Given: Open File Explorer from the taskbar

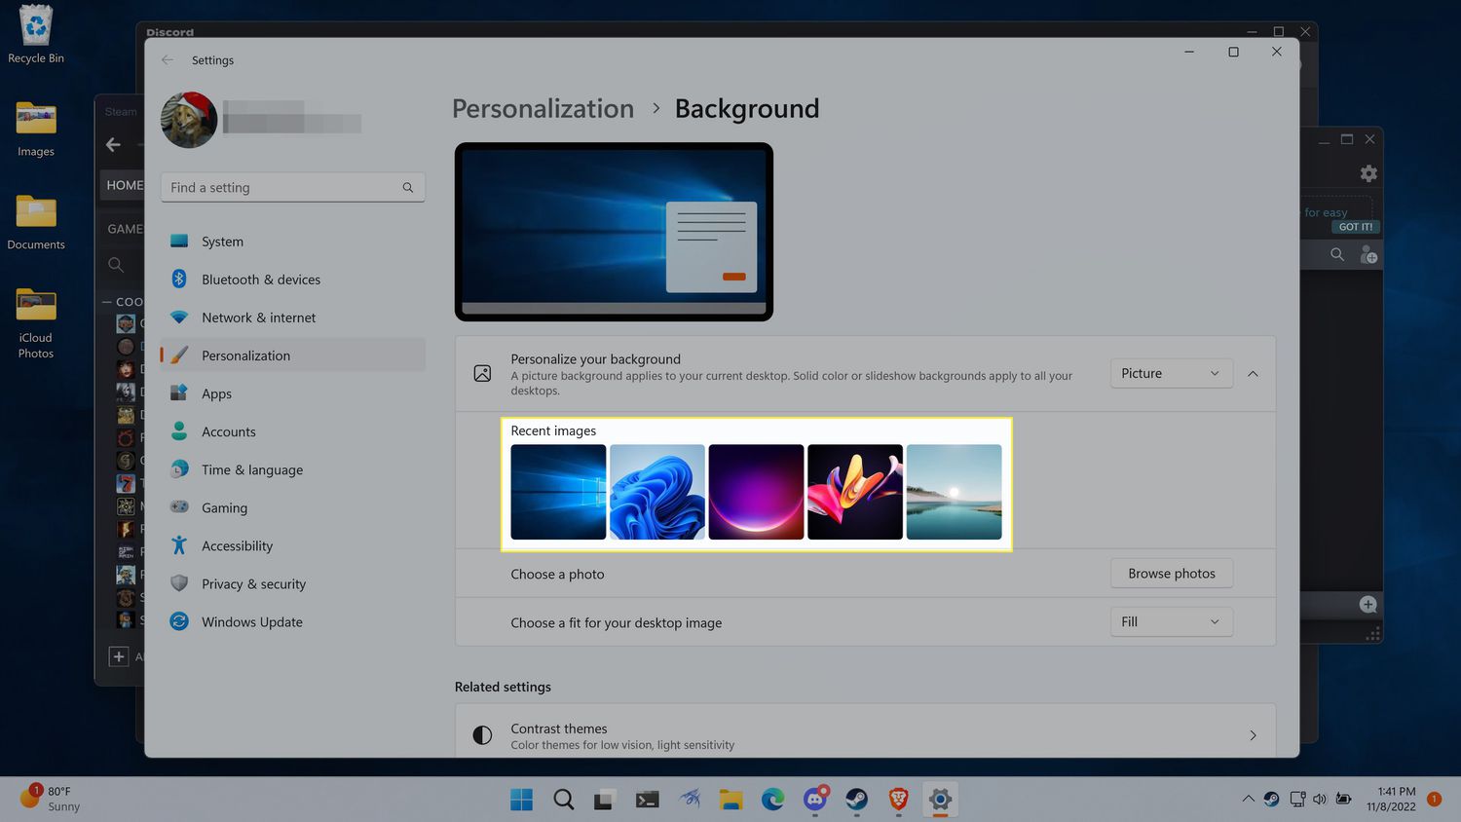Looking at the screenshot, I should coord(730,800).
